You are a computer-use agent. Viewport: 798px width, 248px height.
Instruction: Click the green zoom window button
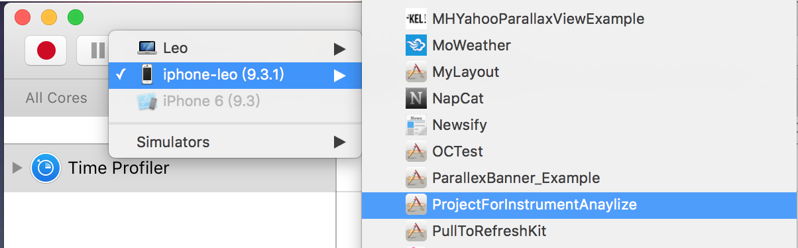[x=76, y=17]
